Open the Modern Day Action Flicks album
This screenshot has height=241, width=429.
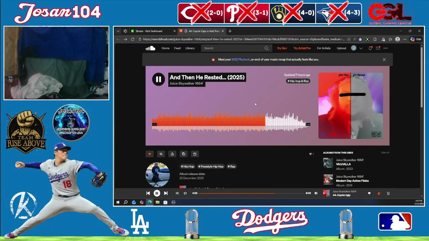point(352,181)
